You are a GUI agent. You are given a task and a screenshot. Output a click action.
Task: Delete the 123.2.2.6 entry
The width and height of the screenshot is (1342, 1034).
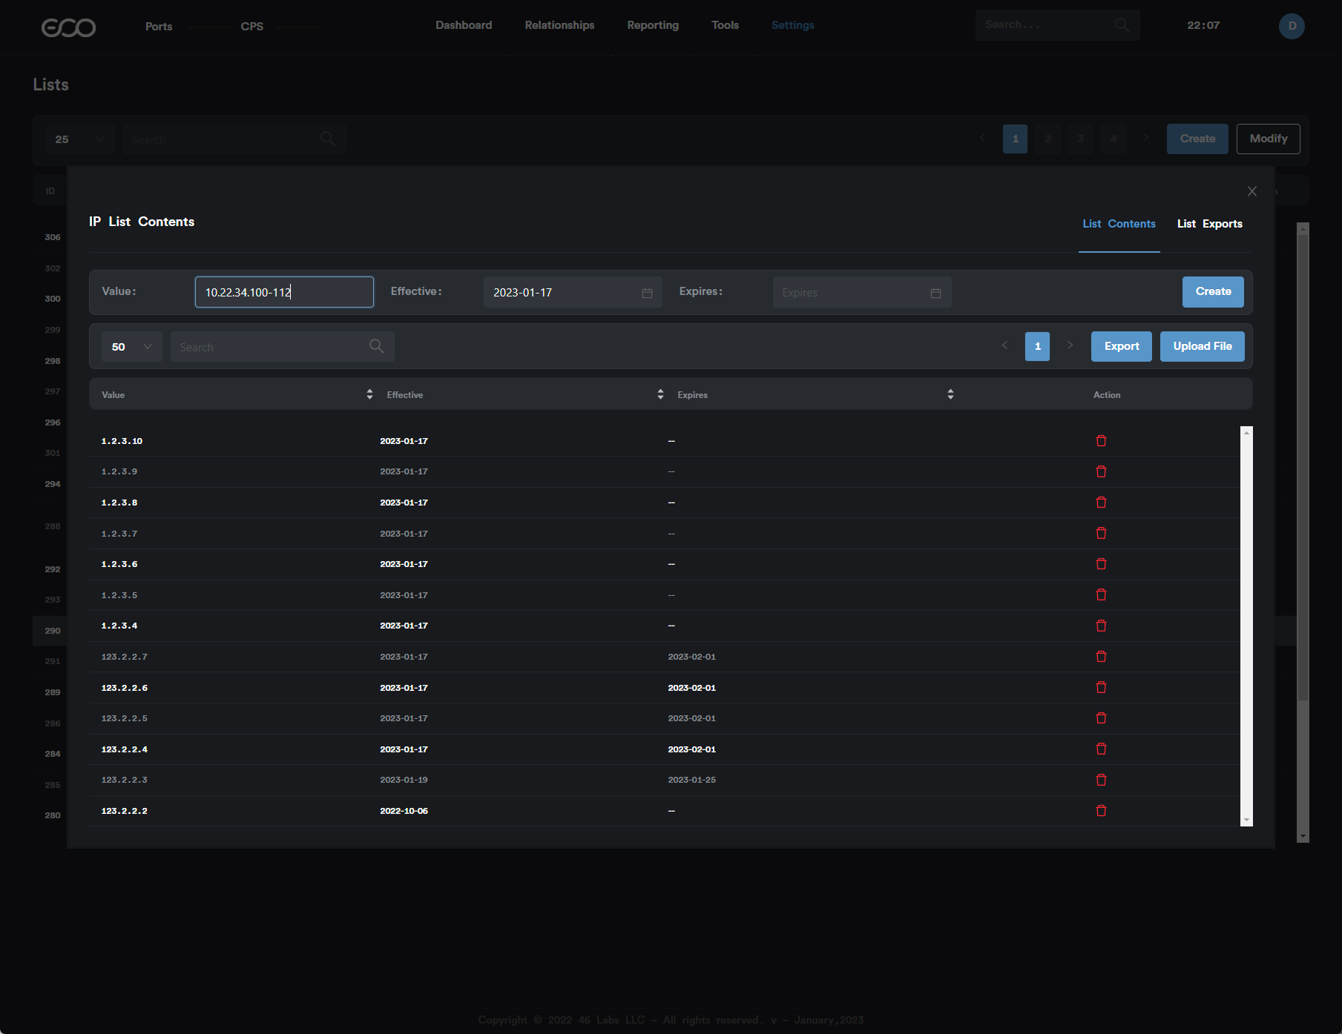click(x=1101, y=688)
